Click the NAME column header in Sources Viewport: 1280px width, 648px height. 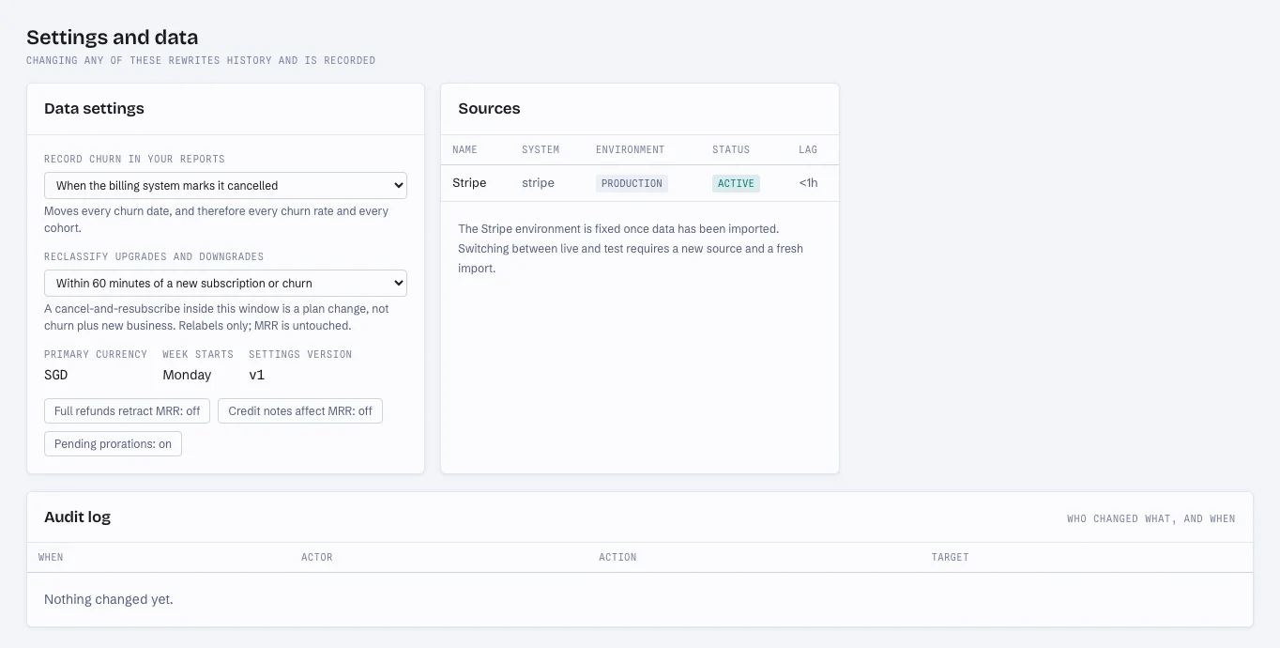(465, 150)
